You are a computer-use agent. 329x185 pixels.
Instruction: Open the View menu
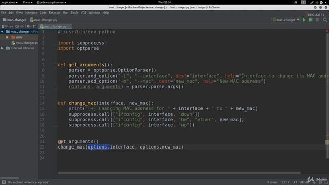tap(20, 13)
